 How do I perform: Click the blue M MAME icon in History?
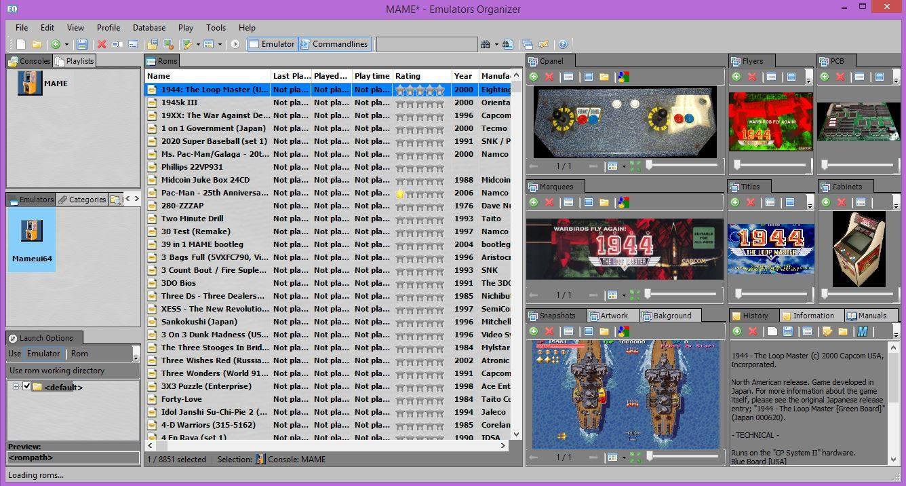pos(862,331)
